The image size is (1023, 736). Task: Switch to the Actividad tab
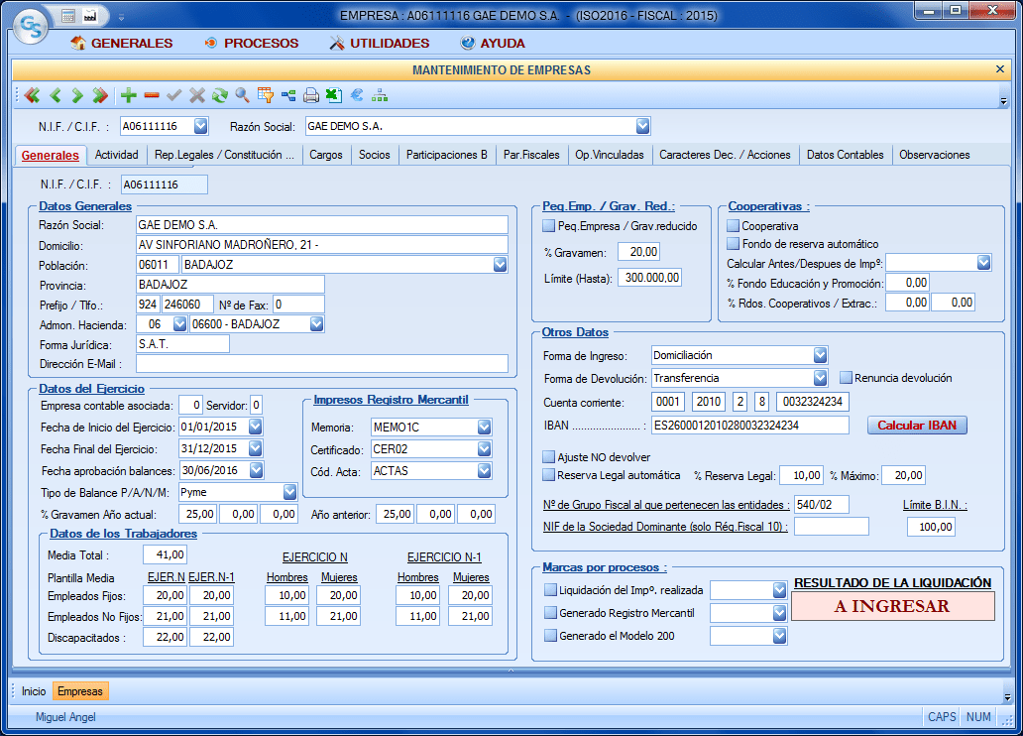pyautogui.click(x=117, y=155)
